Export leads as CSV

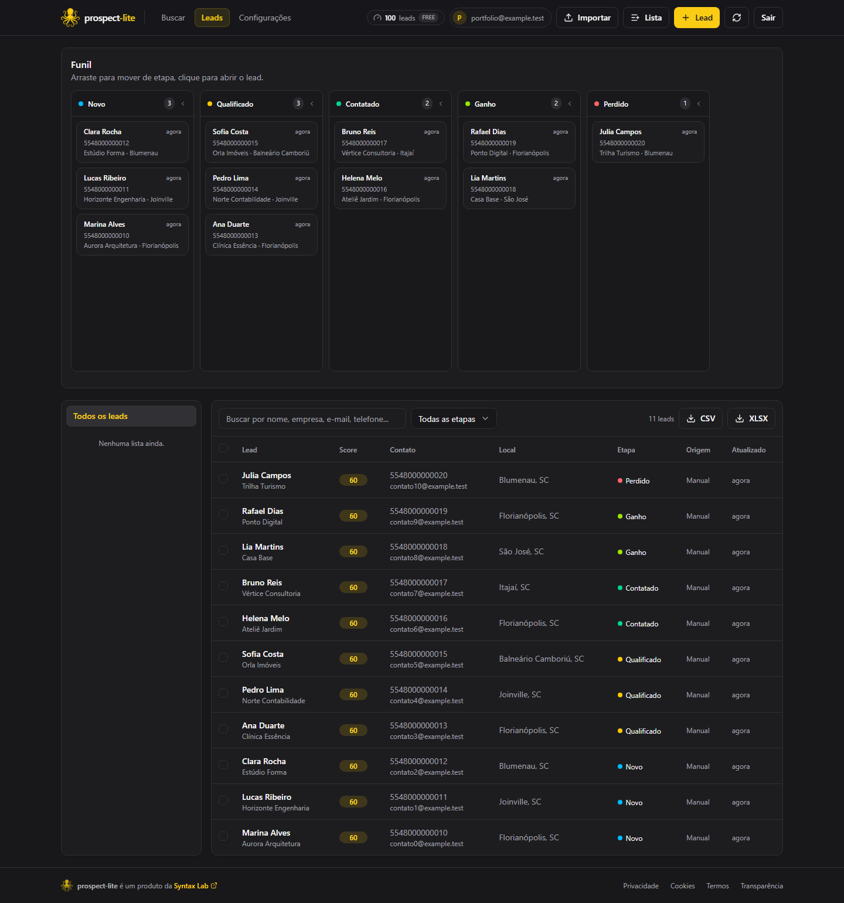tap(701, 418)
